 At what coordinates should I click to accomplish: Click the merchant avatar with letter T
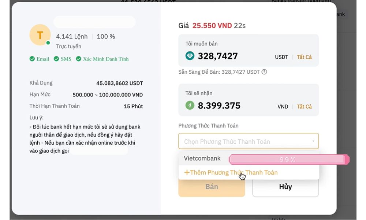pos(40,35)
